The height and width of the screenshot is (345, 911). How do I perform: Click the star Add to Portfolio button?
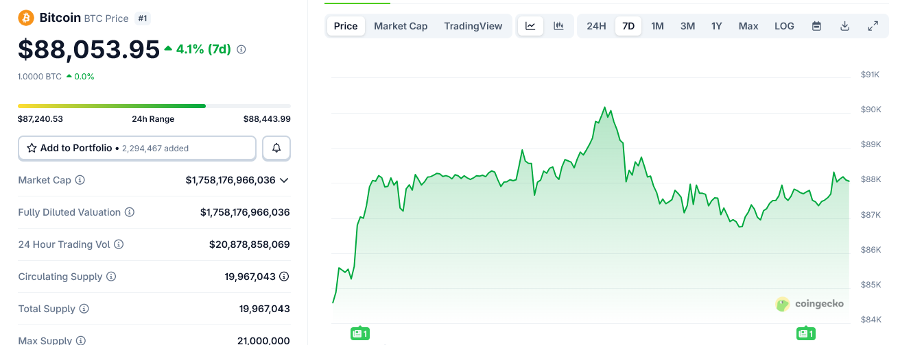click(137, 148)
